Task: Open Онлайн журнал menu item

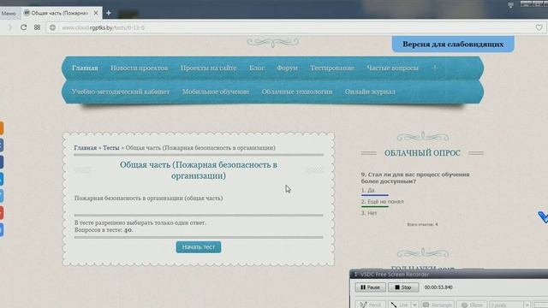Action: [370, 92]
